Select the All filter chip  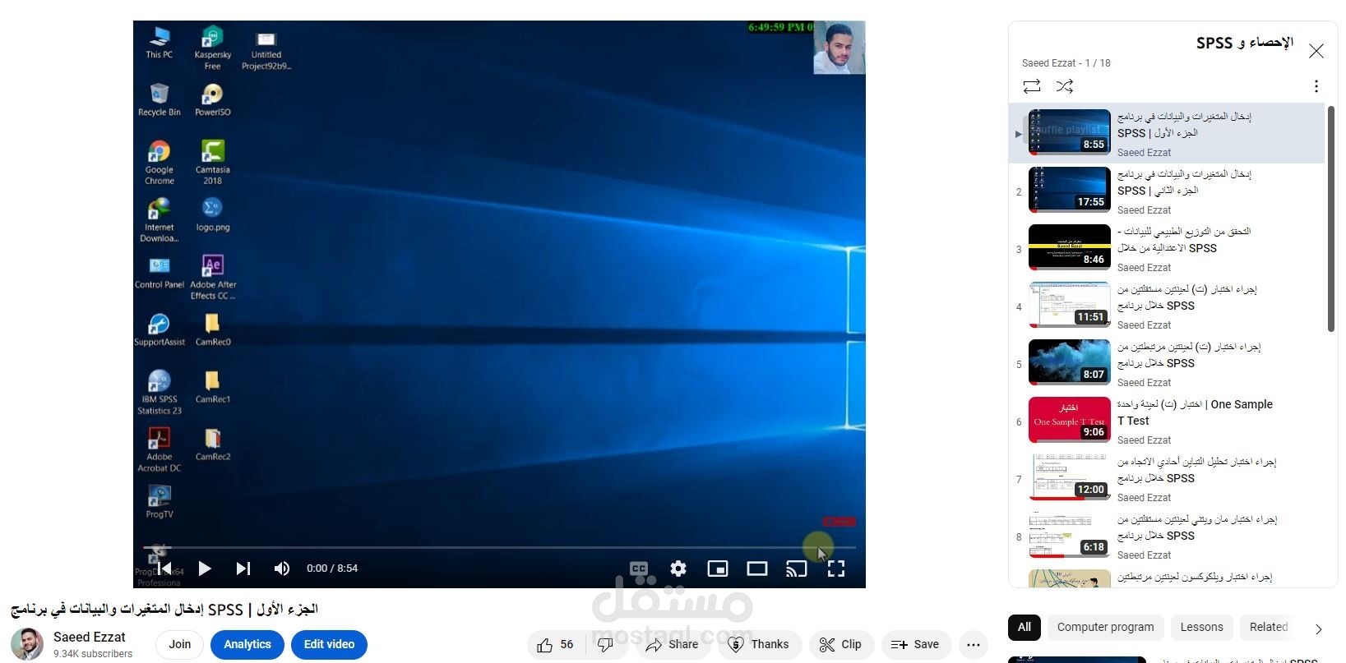pyautogui.click(x=1025, y=627)
